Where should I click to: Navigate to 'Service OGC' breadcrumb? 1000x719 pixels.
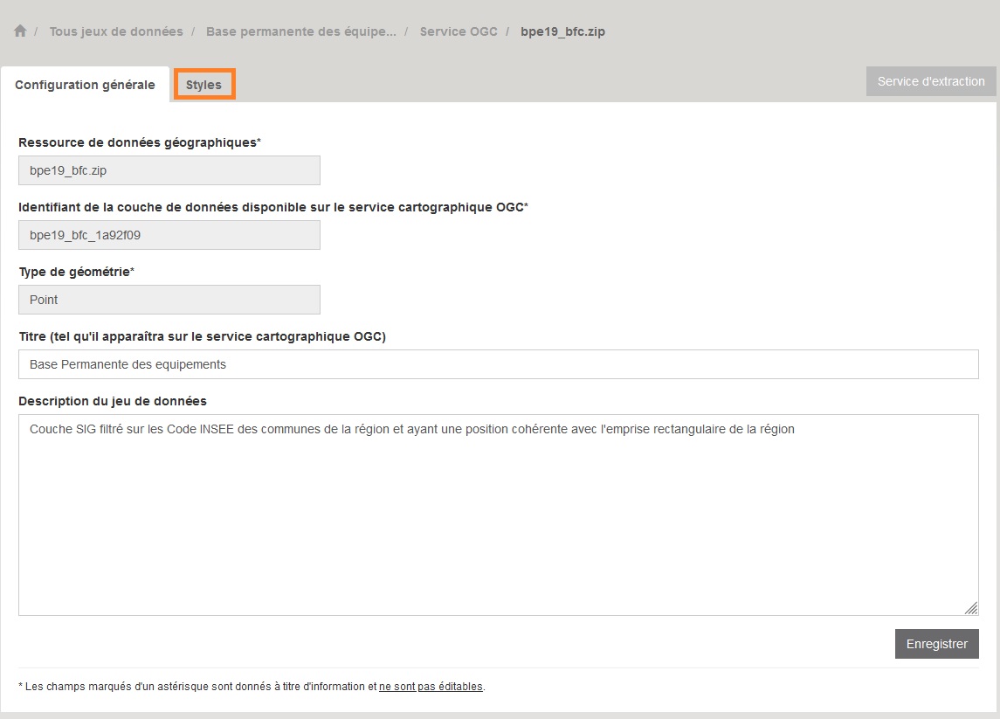click(459, 31)
